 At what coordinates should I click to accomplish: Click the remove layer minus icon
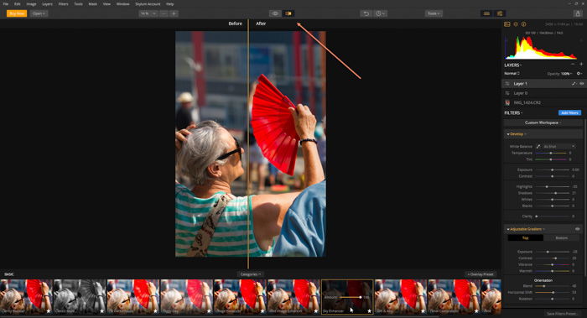pos(573,65)
